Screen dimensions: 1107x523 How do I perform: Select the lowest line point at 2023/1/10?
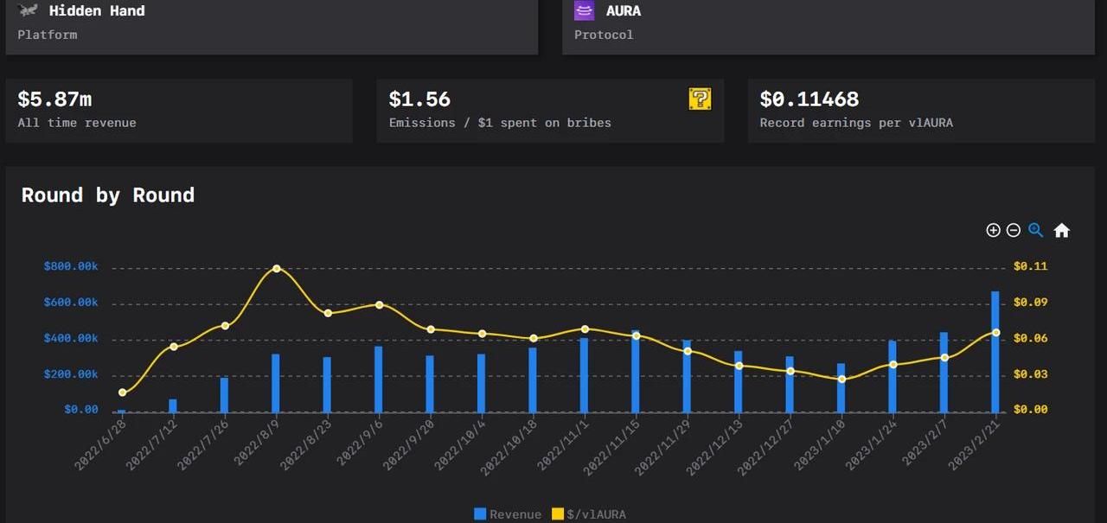[x=841, y=379]
